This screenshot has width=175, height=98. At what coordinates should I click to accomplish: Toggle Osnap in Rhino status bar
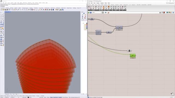pyautogui.click(x=51, y=97)
